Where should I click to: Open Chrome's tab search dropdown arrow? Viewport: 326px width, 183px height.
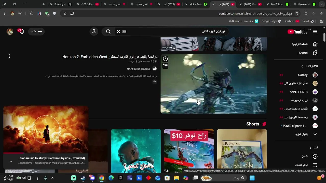322,4
